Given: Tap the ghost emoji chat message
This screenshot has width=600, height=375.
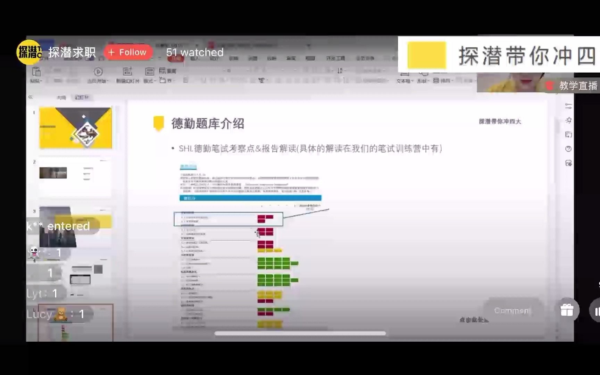Looking at the screenshot, I should pos(48,253).
